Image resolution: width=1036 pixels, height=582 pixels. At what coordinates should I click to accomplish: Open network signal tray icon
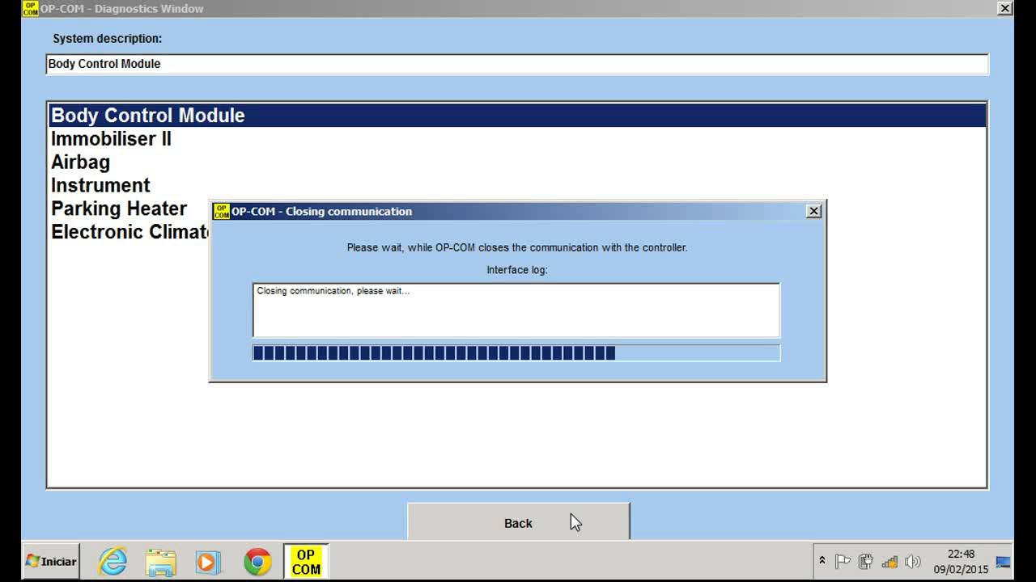point(890,561)
